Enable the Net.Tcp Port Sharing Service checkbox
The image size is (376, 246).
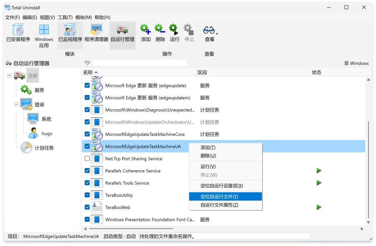87,159
